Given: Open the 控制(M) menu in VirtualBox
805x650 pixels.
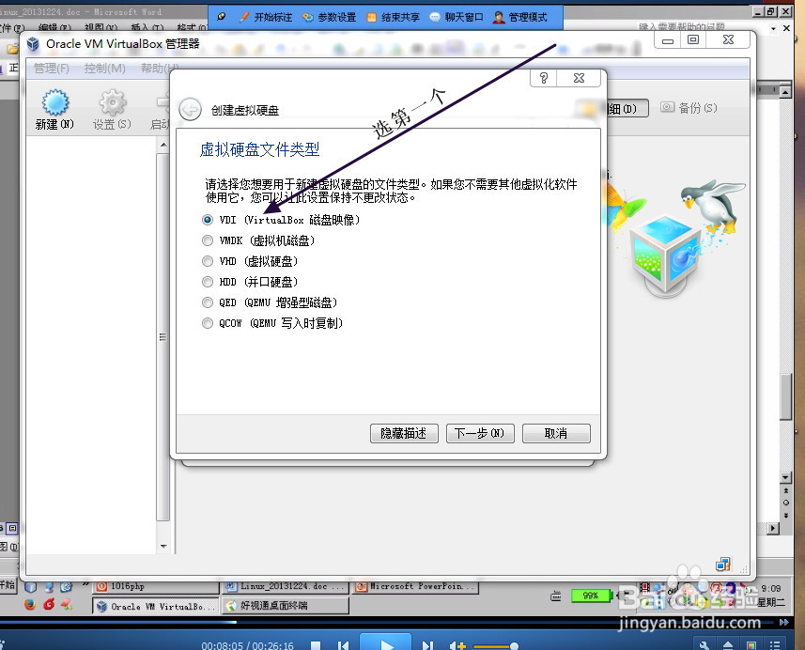Looking at the screenshot, I should 104,69.
